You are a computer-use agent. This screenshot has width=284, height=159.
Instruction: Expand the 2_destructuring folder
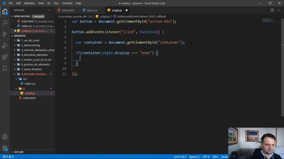point(31,45)
